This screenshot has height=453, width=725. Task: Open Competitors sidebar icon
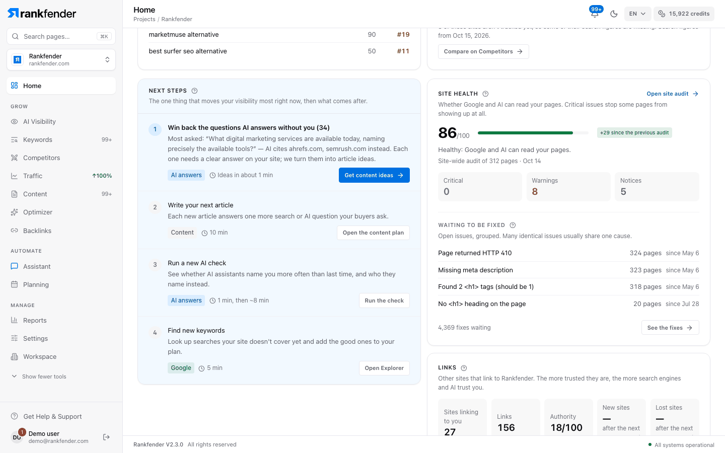pyautogui.click(x=15, y=158)
